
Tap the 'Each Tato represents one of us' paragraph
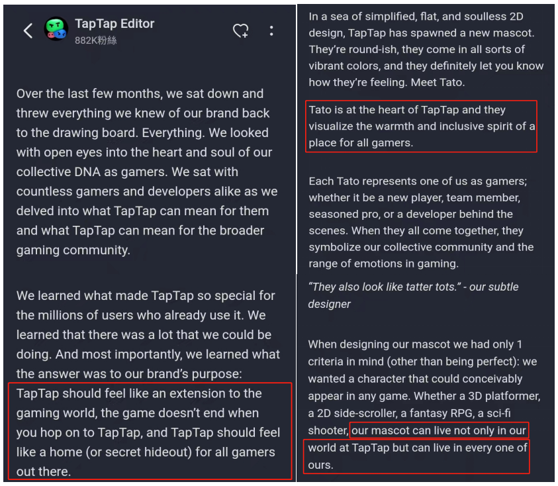pyautogui.click(x=422, y=222)
